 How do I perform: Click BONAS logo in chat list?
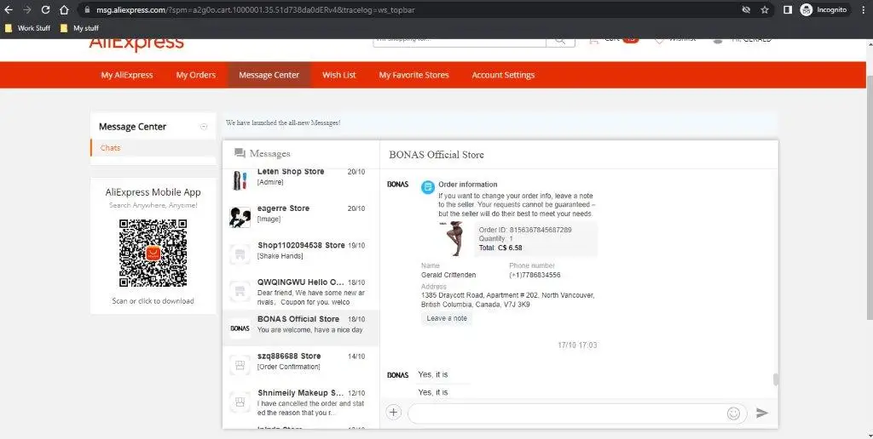click(x=240, y=328)
